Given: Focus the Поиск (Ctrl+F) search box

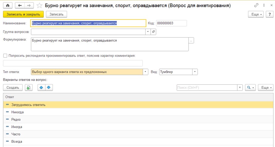Looking at the screenshot, I should [x=207, y=88].
